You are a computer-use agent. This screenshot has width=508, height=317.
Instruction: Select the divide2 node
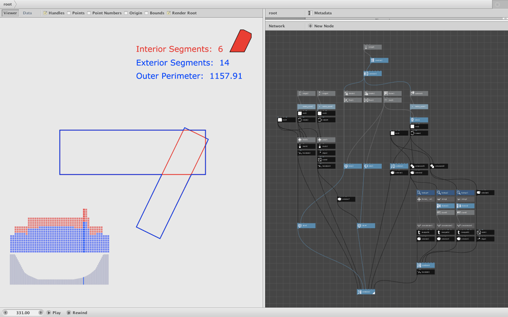(x=372, y=93)
